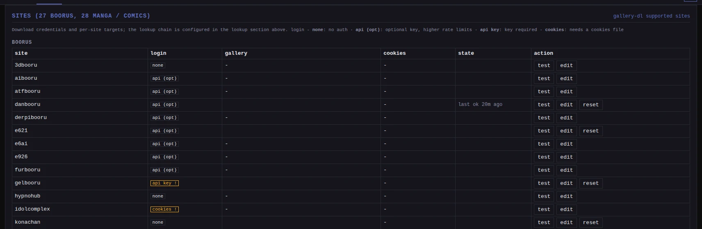This screenshot has height=229, width=702.
Task: Click the 'last ok 20m ago' state text
Action: (x=480, y=105)
